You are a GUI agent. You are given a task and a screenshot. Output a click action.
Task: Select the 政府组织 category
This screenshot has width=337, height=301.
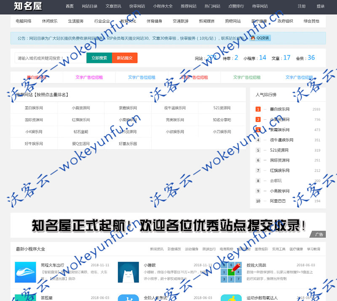tap(285, 21)
